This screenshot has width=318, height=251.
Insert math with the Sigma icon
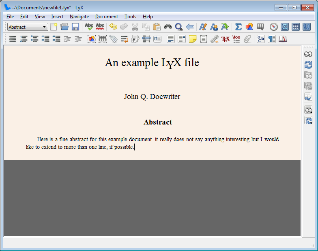[238, 27]
